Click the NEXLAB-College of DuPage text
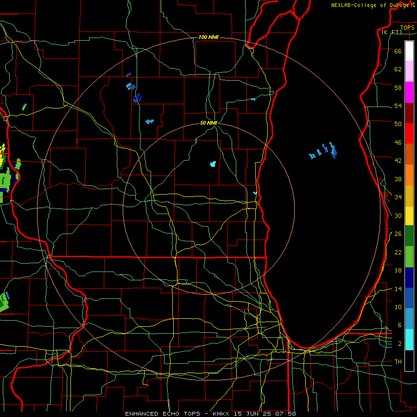Screen dimensions: 417x417 coord(370,5)
